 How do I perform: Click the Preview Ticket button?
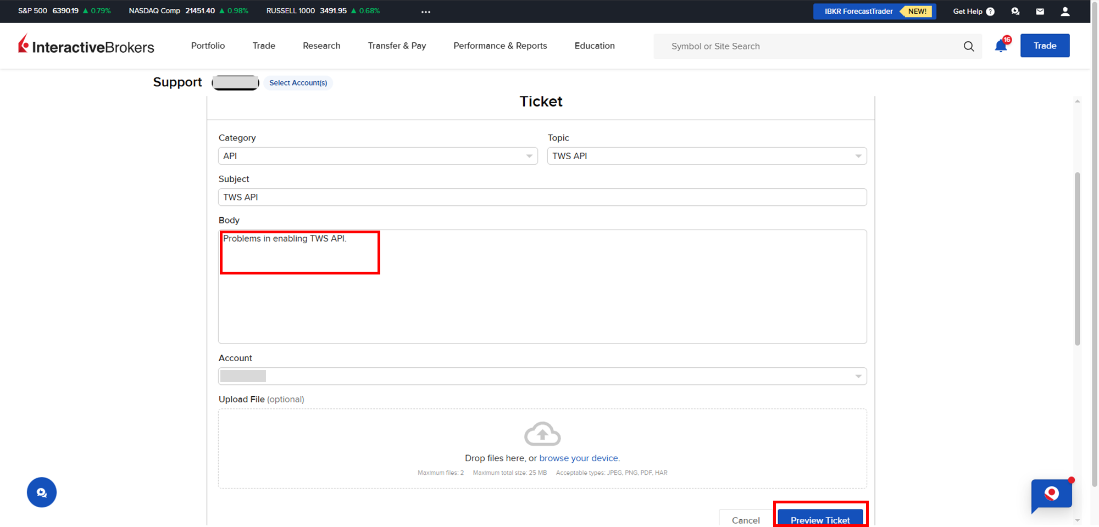pyautogui.click(x=820, y=519)
